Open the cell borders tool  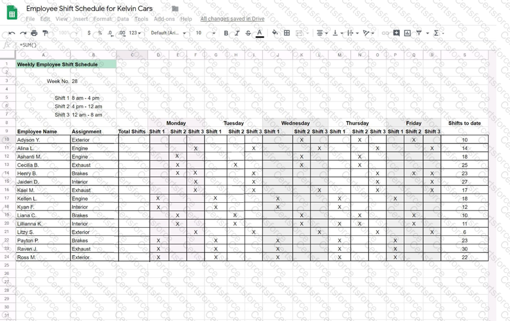point(287,33)
